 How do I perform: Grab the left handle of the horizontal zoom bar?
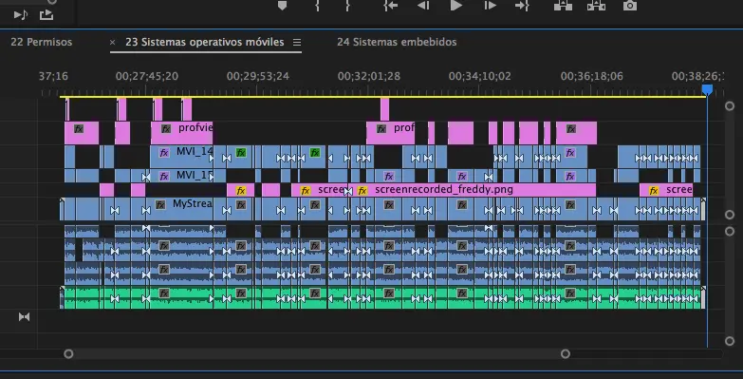(x=68, y=354)
